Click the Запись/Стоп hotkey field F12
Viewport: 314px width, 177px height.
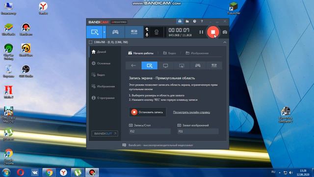[150, 131]
